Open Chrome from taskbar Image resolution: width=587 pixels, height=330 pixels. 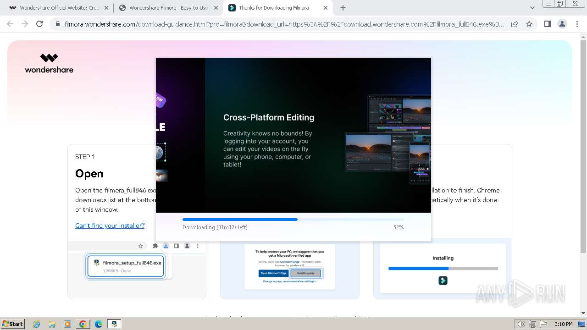83,324
